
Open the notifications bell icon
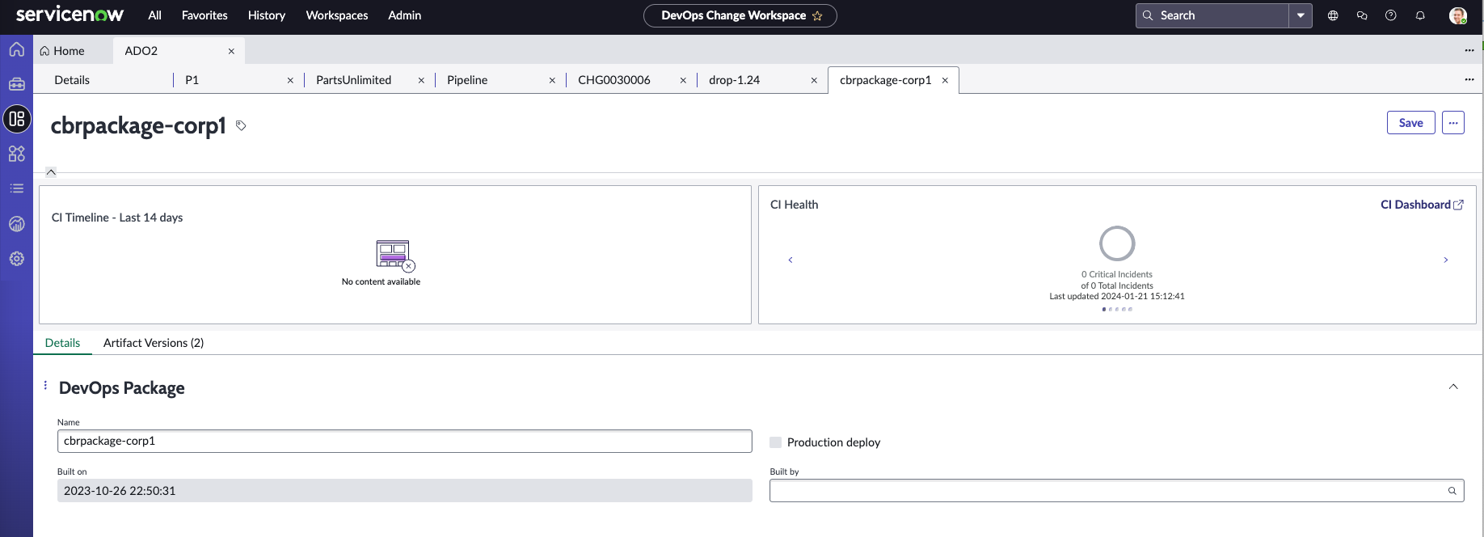(1420, 15)
